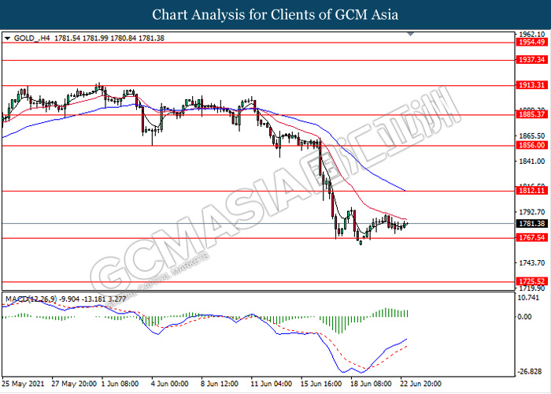Click the 1719.90 price scale value
Viewport: 551px width, 394px height.
coord(532,288)
